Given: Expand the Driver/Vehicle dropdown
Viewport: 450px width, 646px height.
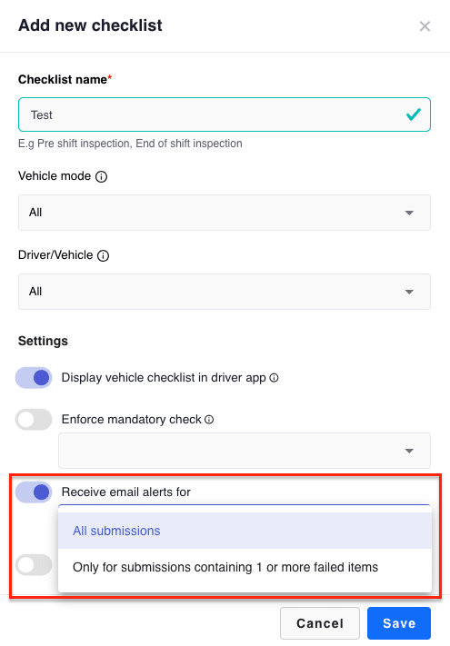Looking at the screenshot, I should coord(225,292).
